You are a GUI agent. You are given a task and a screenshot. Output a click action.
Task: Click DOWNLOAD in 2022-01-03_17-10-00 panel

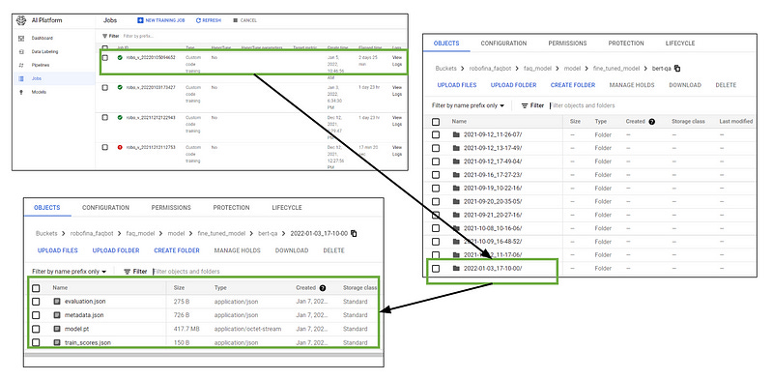pyautogui.click(x=292, y=250)
